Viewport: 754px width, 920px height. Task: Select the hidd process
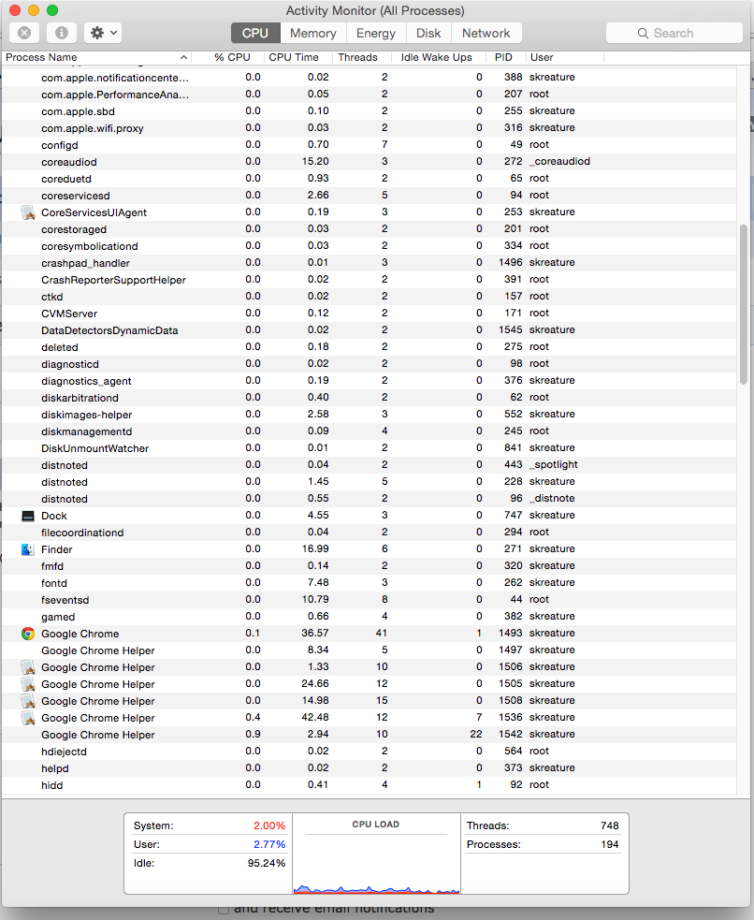370,785
